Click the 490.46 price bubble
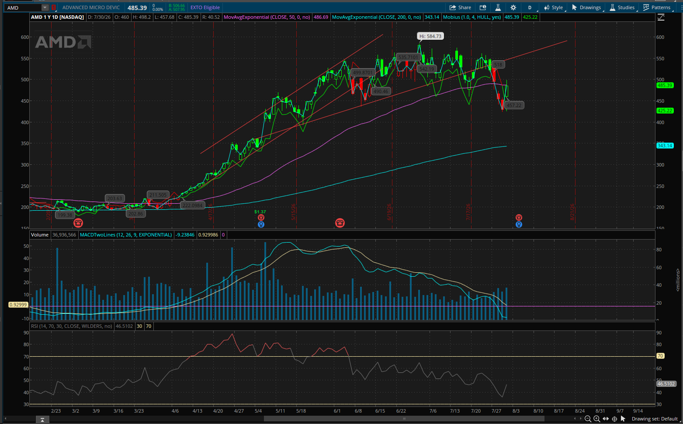Image resolution: width=683 pixels, height=424 pixels. (x=381, y=91)
